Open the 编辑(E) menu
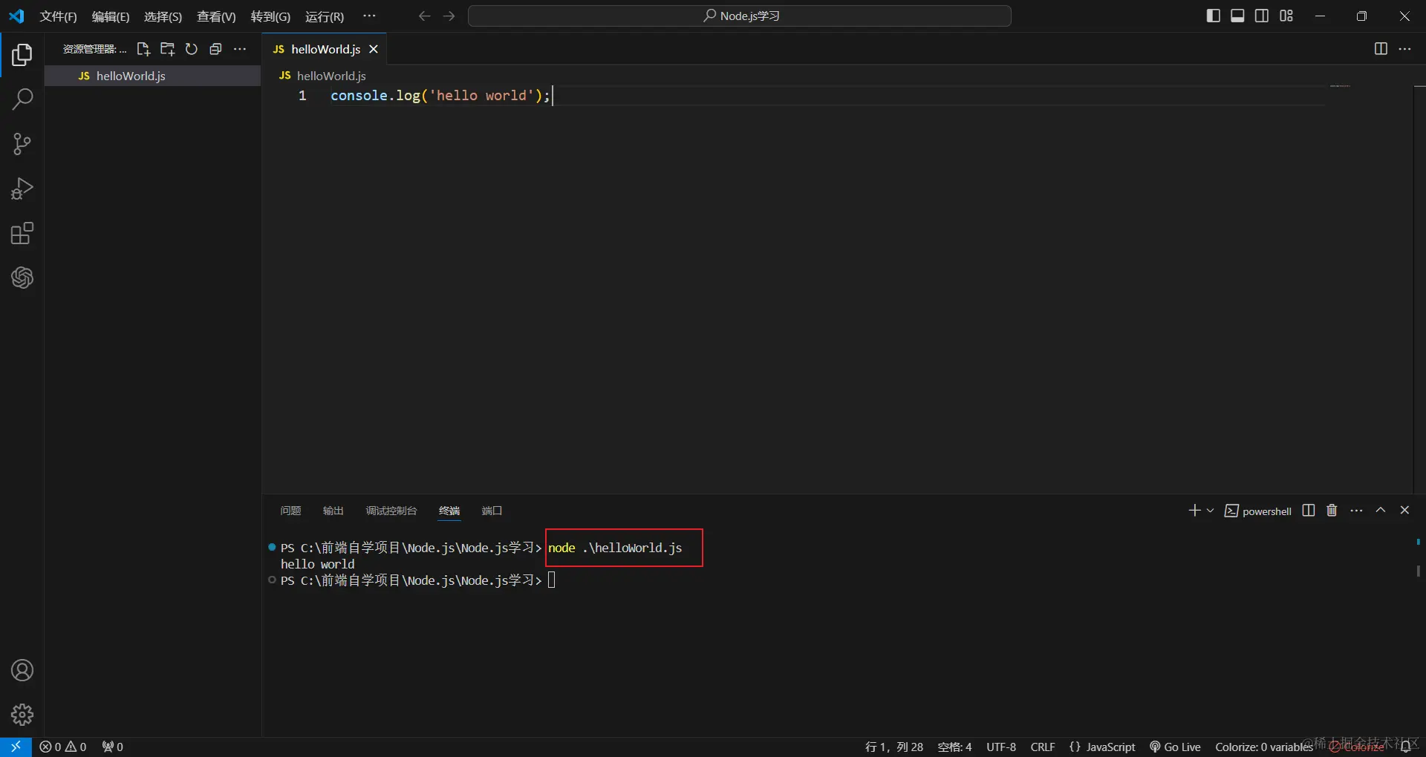The height and width of the screenshot is (757, 1426). (111, 16)
